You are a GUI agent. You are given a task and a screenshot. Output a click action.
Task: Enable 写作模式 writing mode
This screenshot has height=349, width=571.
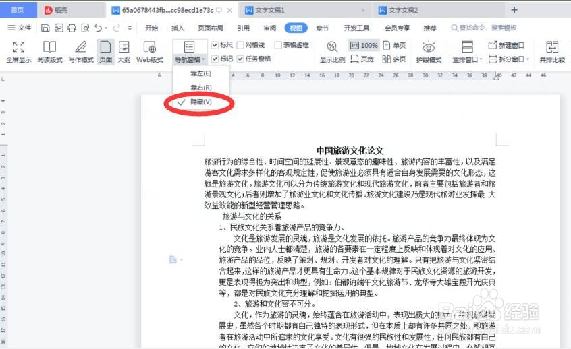click(81, 52)
